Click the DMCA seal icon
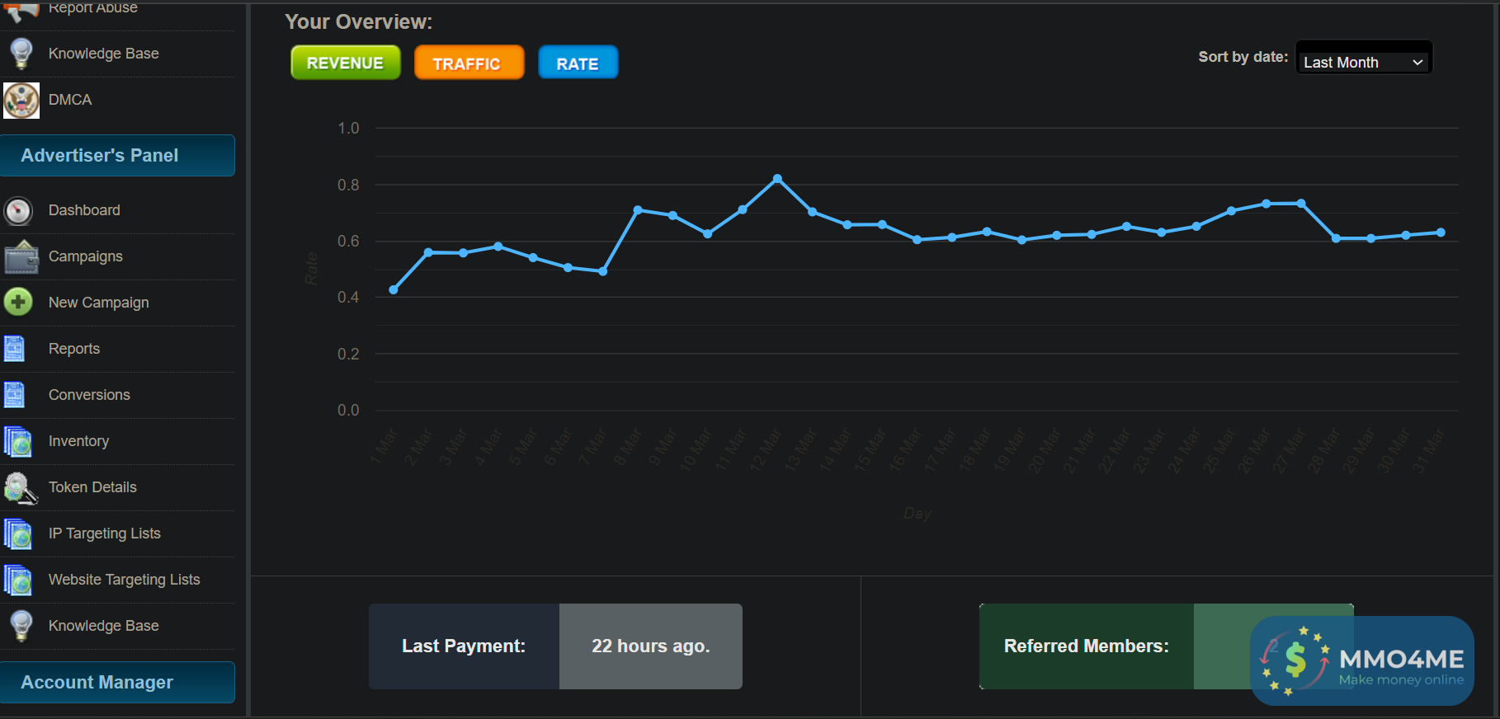 pyautogui.click(x=21, y=100)
